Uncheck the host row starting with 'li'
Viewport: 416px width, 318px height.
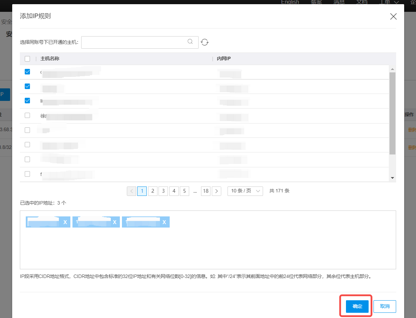(27, 101)
